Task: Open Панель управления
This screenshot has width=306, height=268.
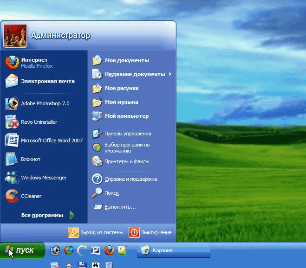Action: click(127, 134)
